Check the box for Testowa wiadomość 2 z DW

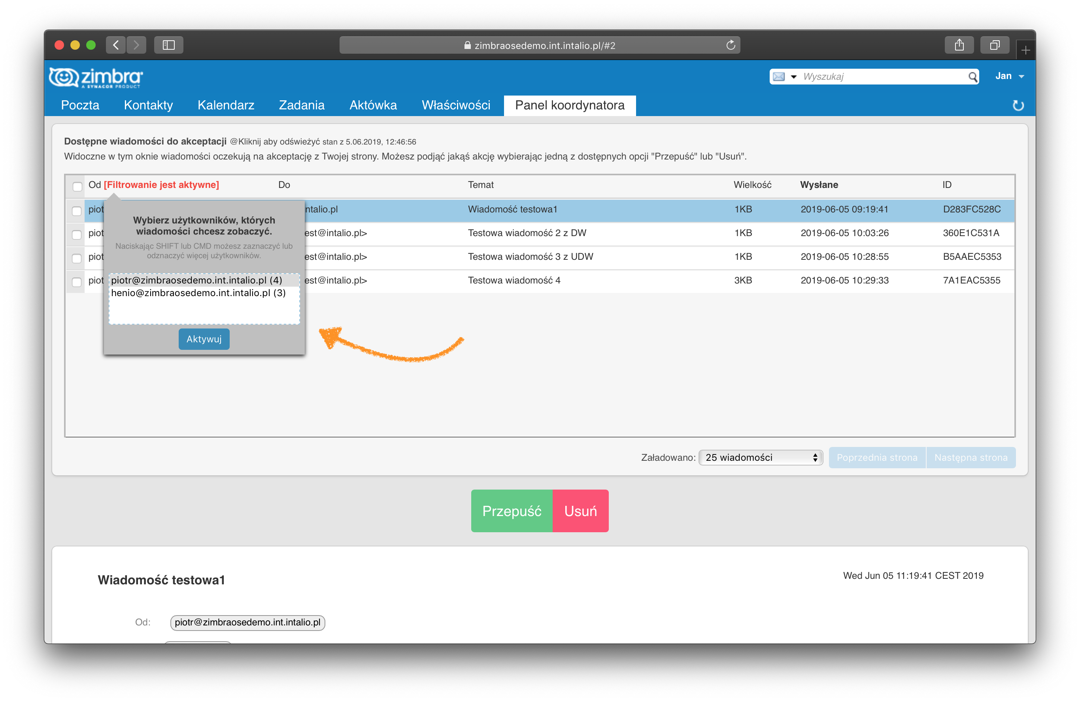click(x=77, y=234)
